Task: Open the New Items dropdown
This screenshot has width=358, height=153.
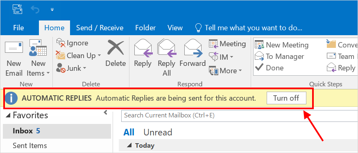Action: tap(38, 58)
